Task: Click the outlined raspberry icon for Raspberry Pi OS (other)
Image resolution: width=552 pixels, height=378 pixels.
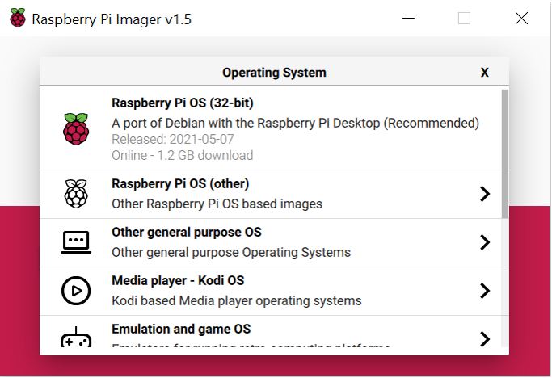Action: [76, 194]
